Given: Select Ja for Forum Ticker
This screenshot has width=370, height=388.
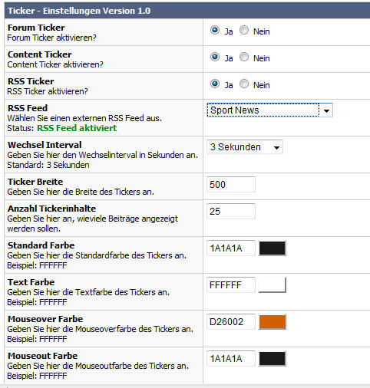Looking at the screenshot, I should point(215,30).
